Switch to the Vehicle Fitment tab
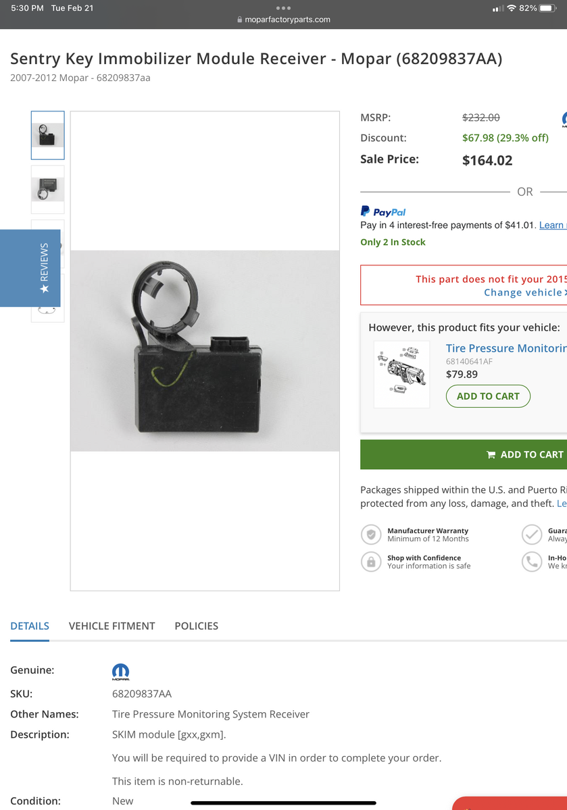This screenshot has width=567, height=810. tap(112, 626)
